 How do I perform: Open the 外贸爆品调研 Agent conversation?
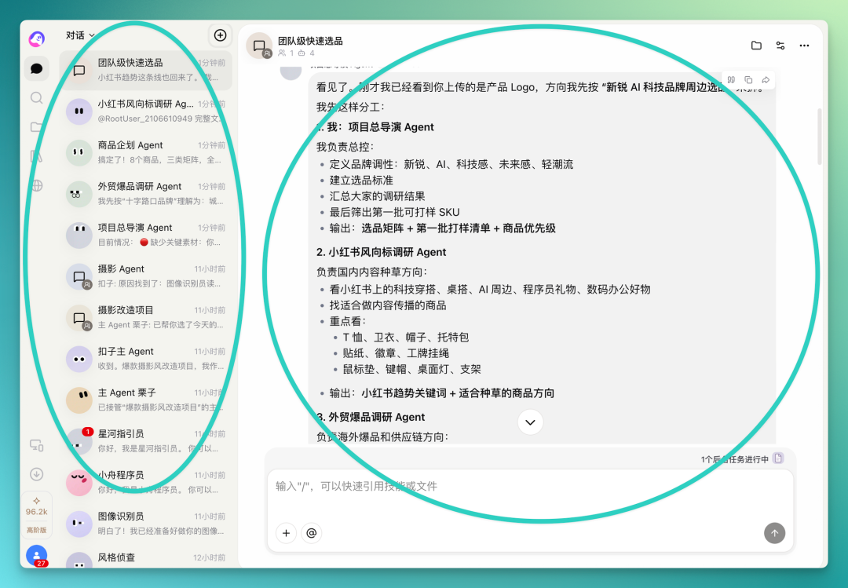tap(146, 194)
